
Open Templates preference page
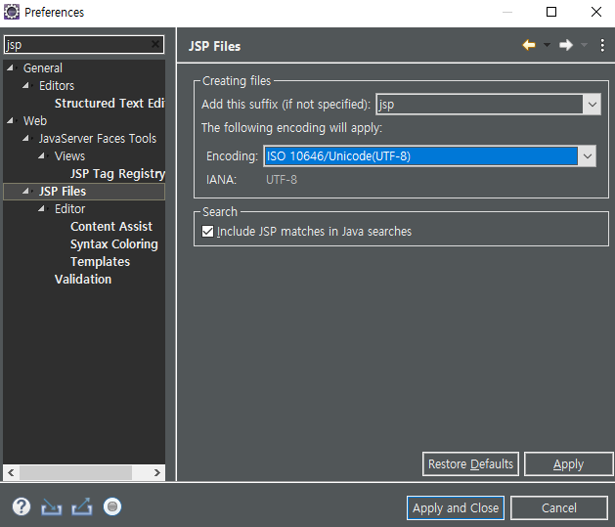point(100,261)
